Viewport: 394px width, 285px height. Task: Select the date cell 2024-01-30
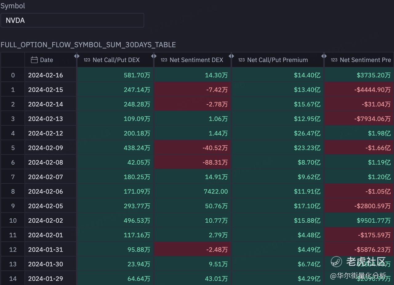50,264
